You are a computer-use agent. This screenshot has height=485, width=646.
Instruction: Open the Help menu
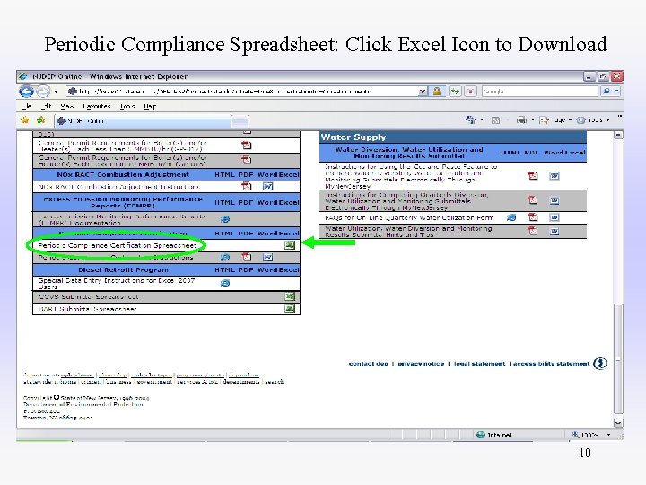click(150, 106)
